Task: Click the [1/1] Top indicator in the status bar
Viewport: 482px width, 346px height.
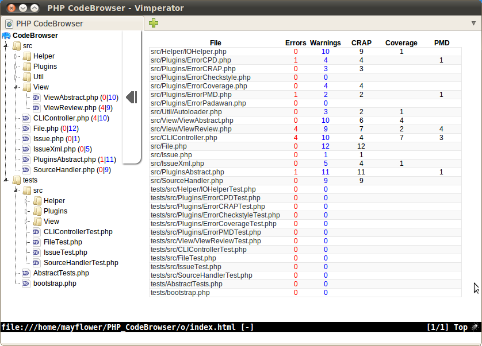Action: click(447, 327)
